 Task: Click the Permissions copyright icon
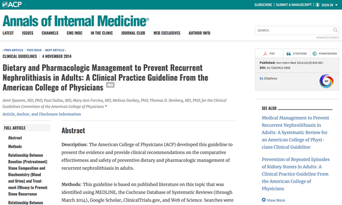click(315, 53)
